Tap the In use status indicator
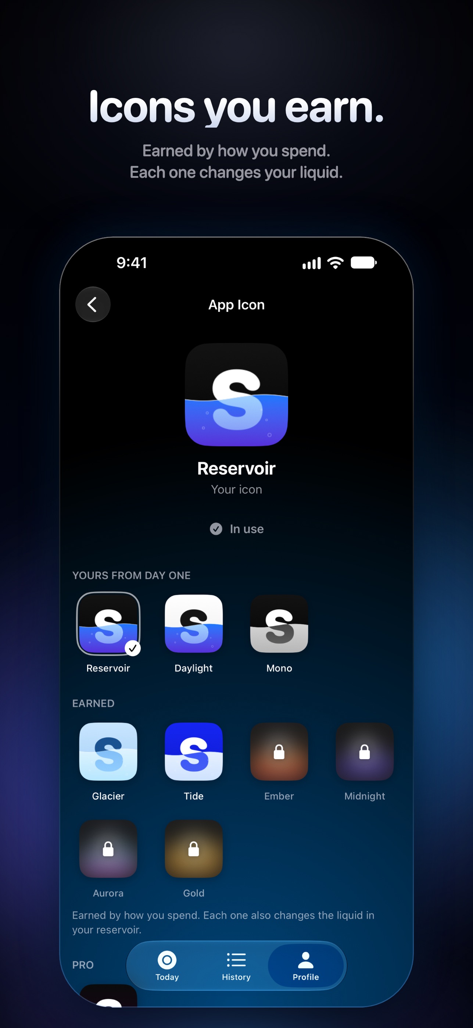Image resolution: width=473 pixels, height=1028 pixels. 237,529
